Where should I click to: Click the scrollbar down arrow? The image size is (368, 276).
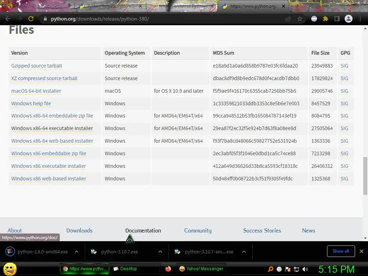pyautogui.click(x=365, y=238)
